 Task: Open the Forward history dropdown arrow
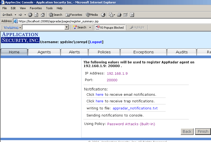[x=25, y=15]
